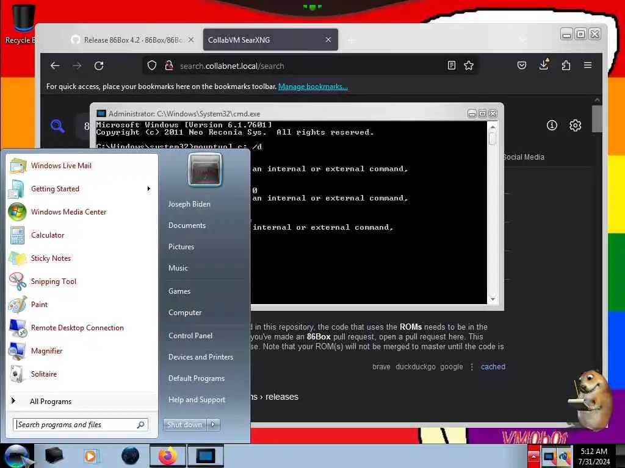Open the cached result link
This screenshot has height=468, width=625.
493,367
